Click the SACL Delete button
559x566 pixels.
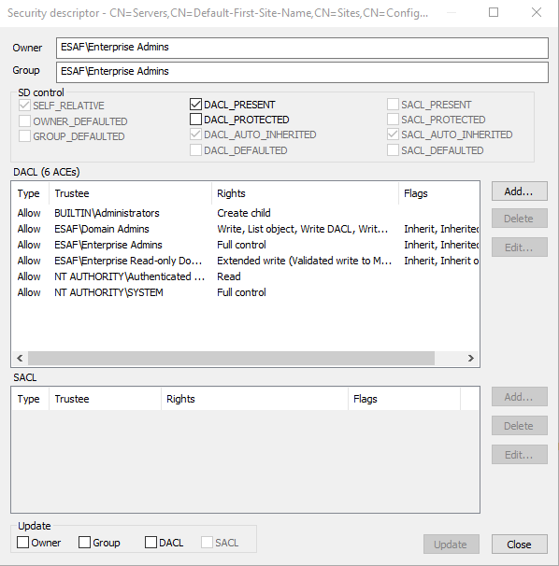(x=519, y=426)
